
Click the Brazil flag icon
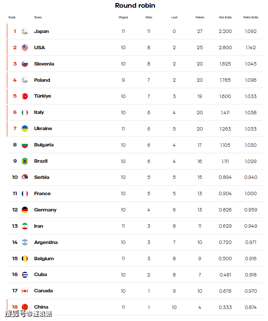click(x=25, y=161)
